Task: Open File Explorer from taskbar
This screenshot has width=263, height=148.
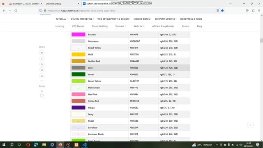Action: [x=44, y=145]
